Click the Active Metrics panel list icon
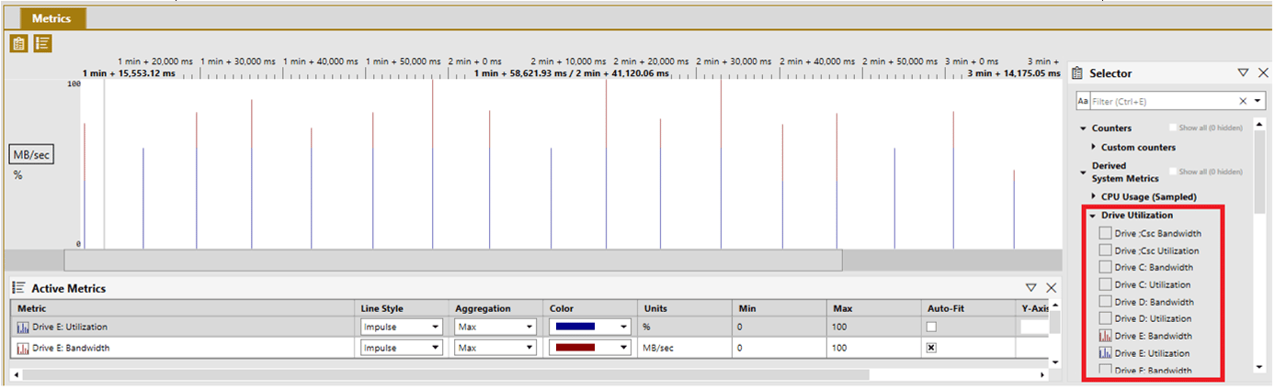Screen dimensions: 1275x389 pyautogui.click(x=18, y=288)
